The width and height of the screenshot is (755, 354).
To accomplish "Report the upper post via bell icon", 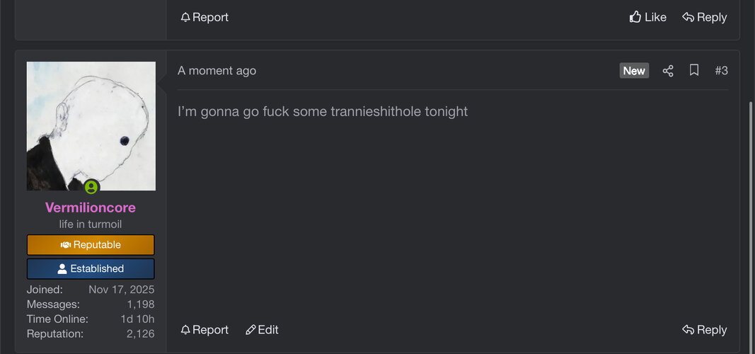I will coord(204,17).
